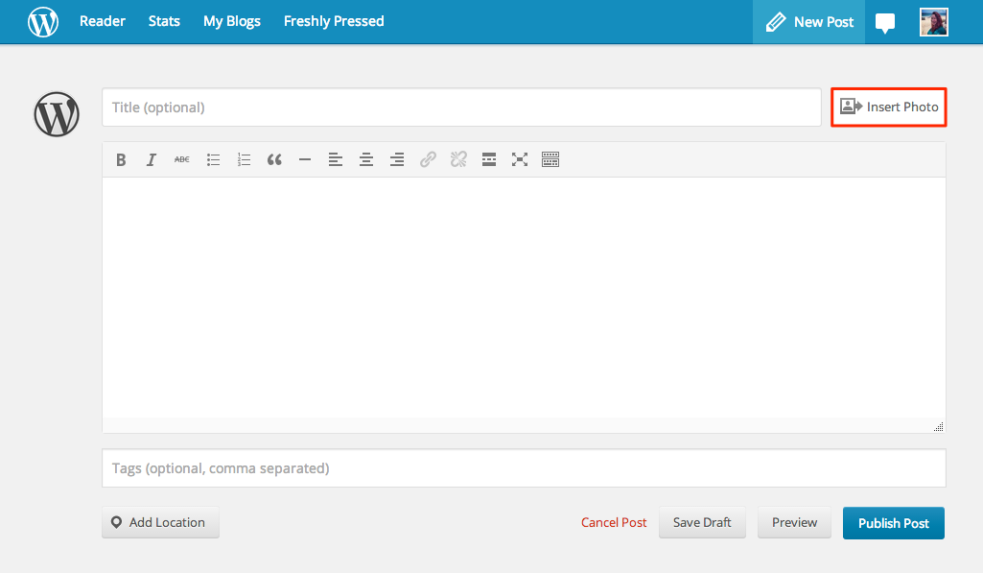
Task: Click the Cancel Post link
Action: click(614, 523)
